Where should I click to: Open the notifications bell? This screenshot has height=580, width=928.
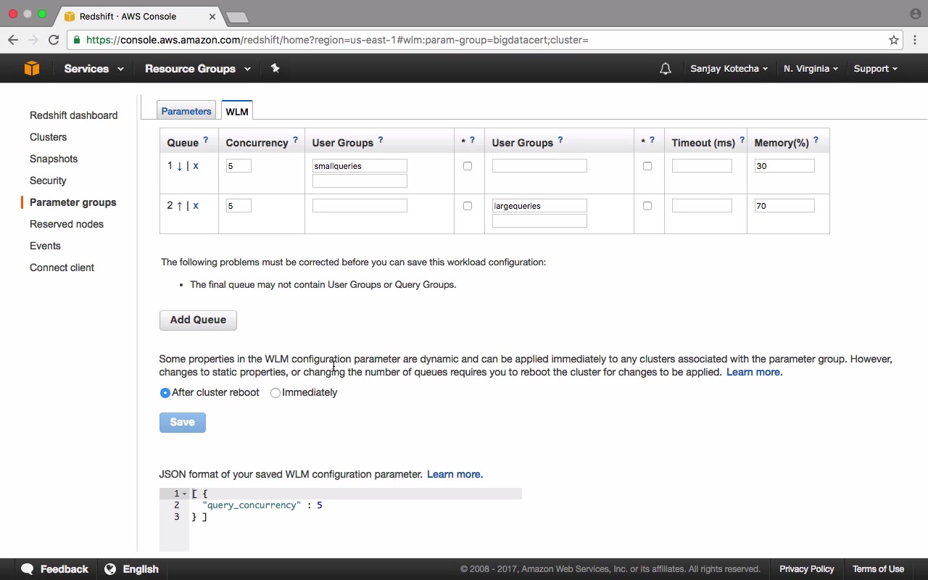point(666,69)
